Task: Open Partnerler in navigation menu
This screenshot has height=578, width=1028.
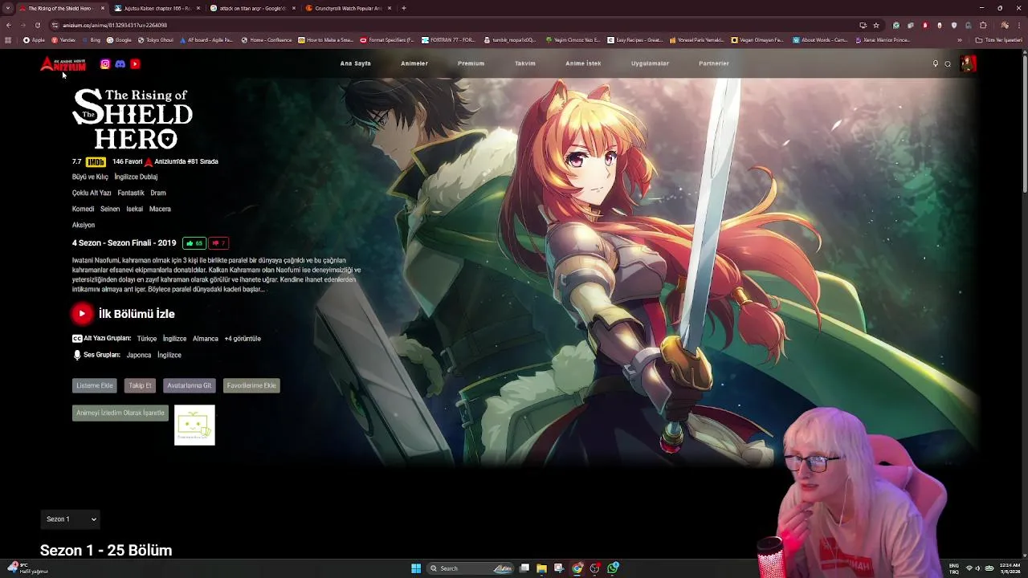Action: [x=714, y=63]
